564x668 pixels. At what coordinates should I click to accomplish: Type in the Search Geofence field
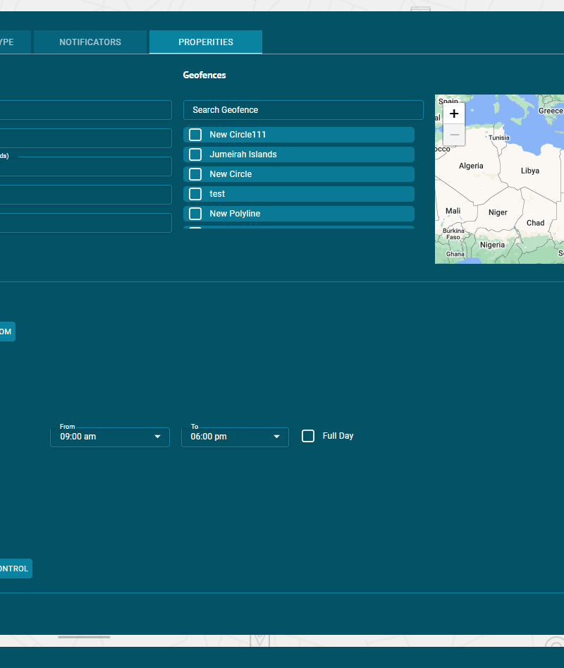(x=303, y=110)
